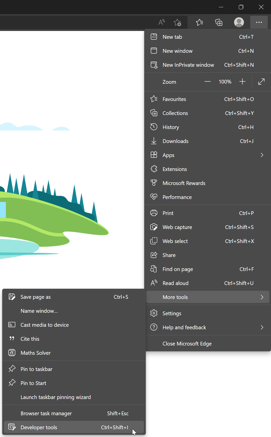The height and width of the screenshot is (437, 271).
Task: Click the Developer tools icon
Action: pos(12,427)
